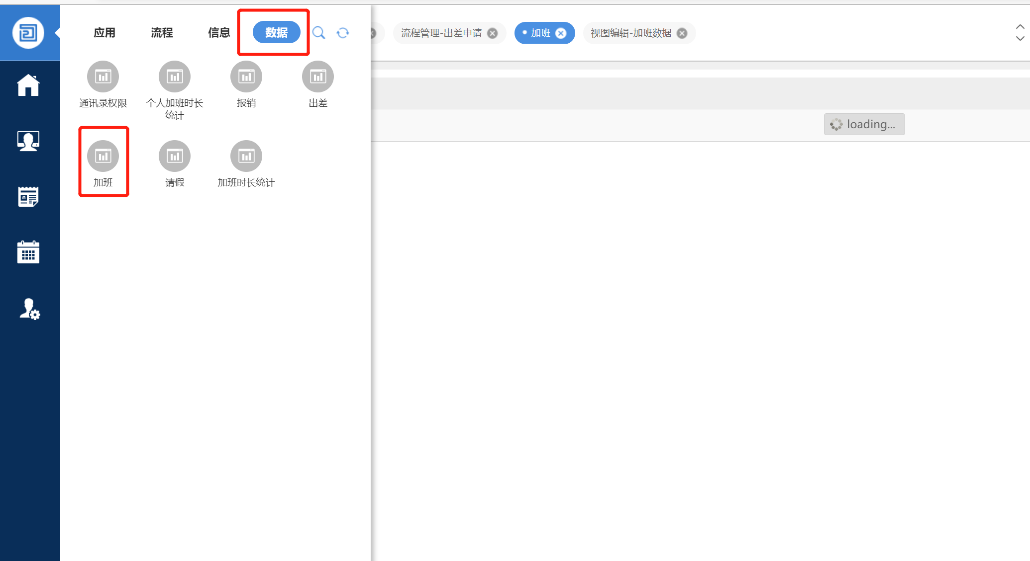The height and width of the screenshot is (561, 1030).
Task: Click the refresh icon beside search
Action: pos(343,33)
